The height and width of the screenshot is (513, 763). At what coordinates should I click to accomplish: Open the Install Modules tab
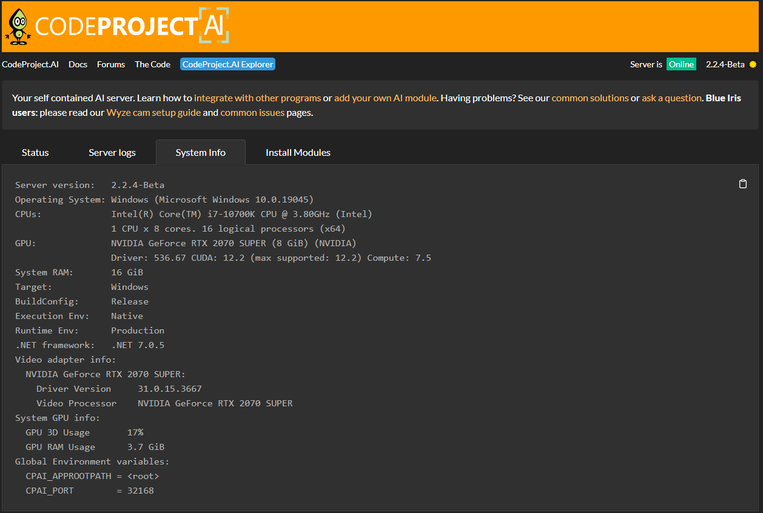point(298,152)
